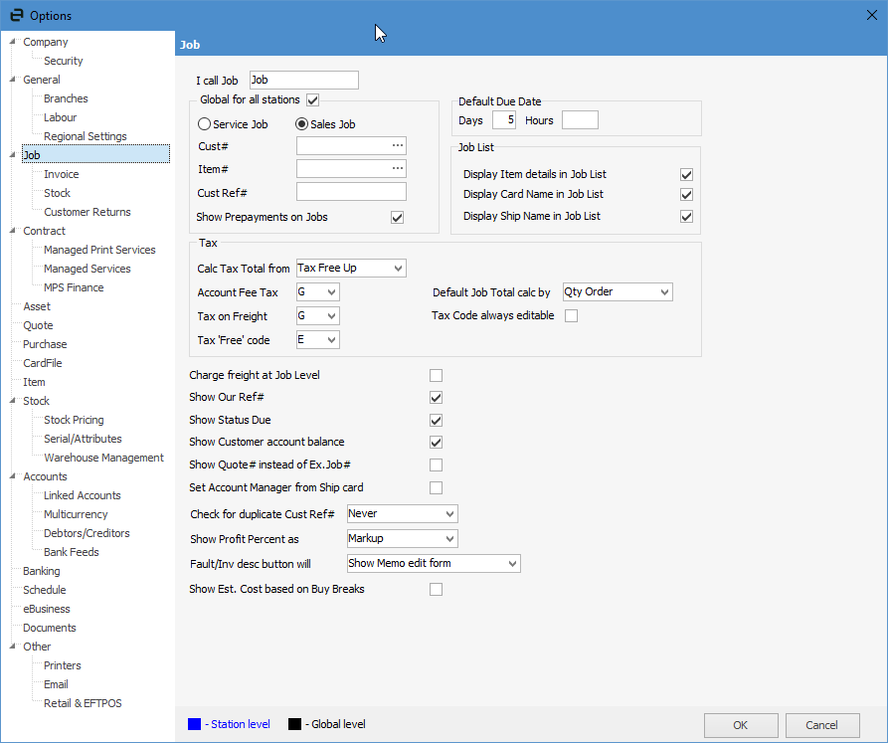This screenshot has height=743, width=888.
Task: Click the OK button
Action: (741, 725)
